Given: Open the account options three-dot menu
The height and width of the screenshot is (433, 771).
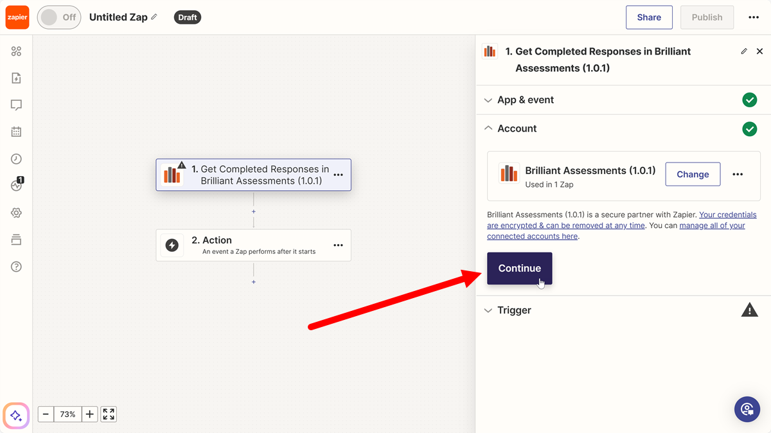Looking at the screenshot, I should click(738, 173).
